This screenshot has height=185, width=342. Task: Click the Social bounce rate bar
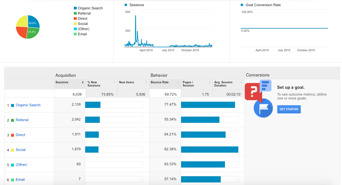210,150
